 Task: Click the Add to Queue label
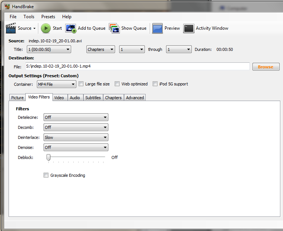tap(92, 28)
